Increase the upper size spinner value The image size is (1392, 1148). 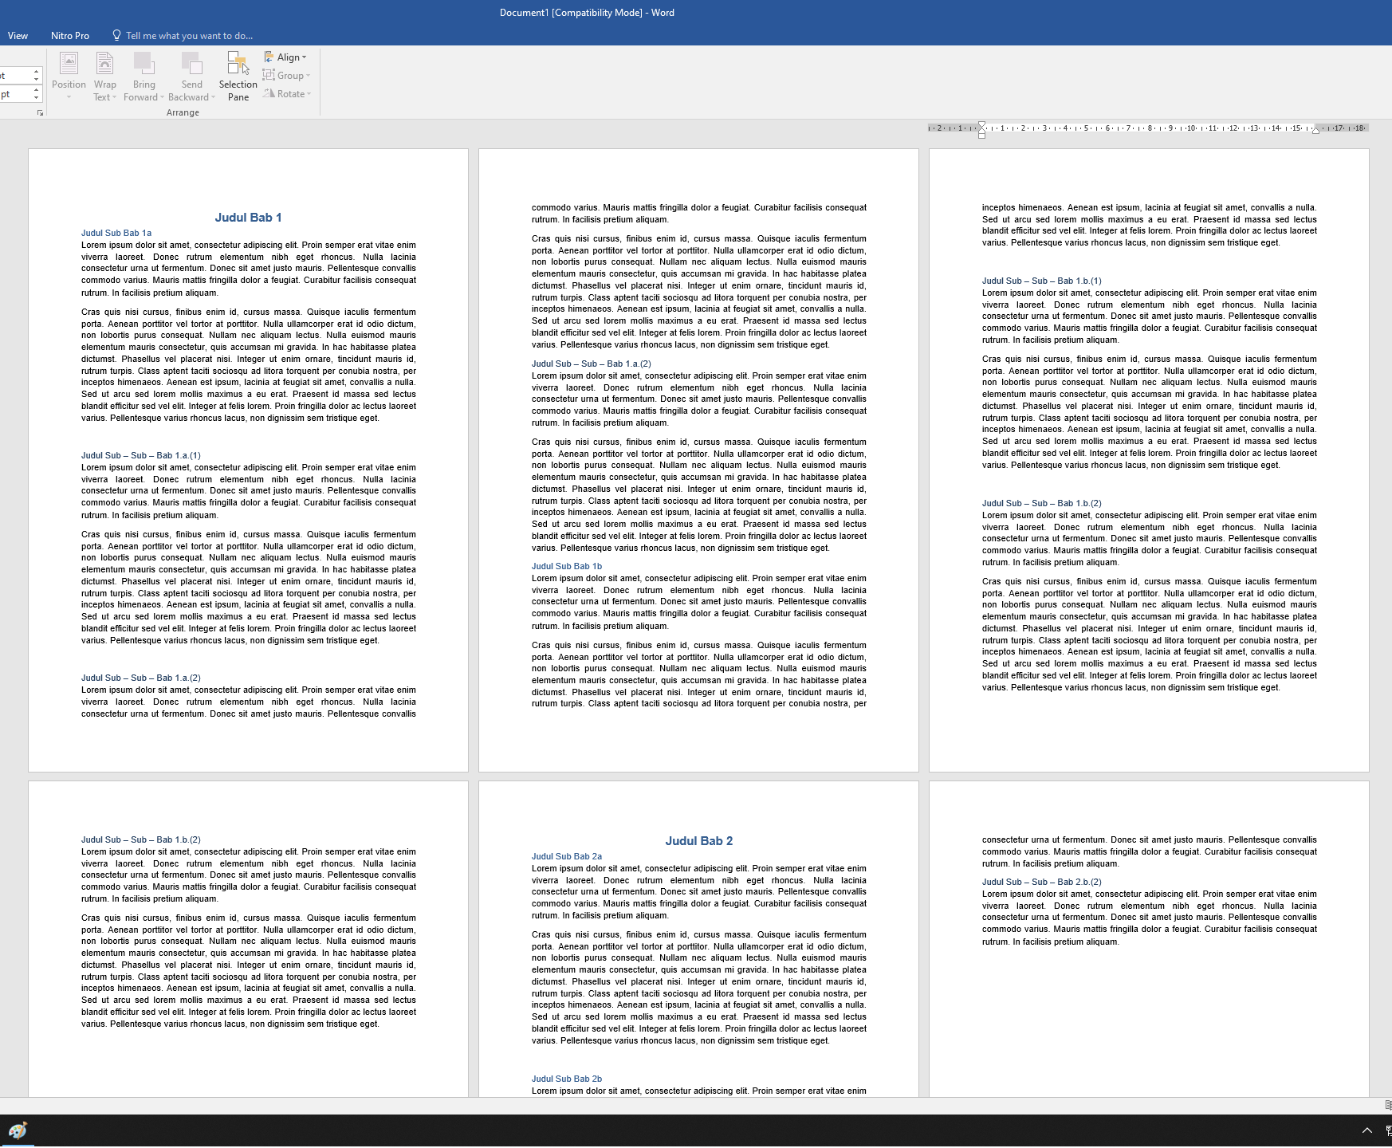tap(36, 72)
